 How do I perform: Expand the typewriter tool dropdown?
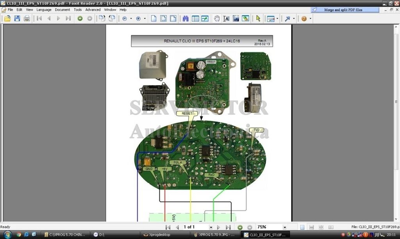tap(277, 19)
